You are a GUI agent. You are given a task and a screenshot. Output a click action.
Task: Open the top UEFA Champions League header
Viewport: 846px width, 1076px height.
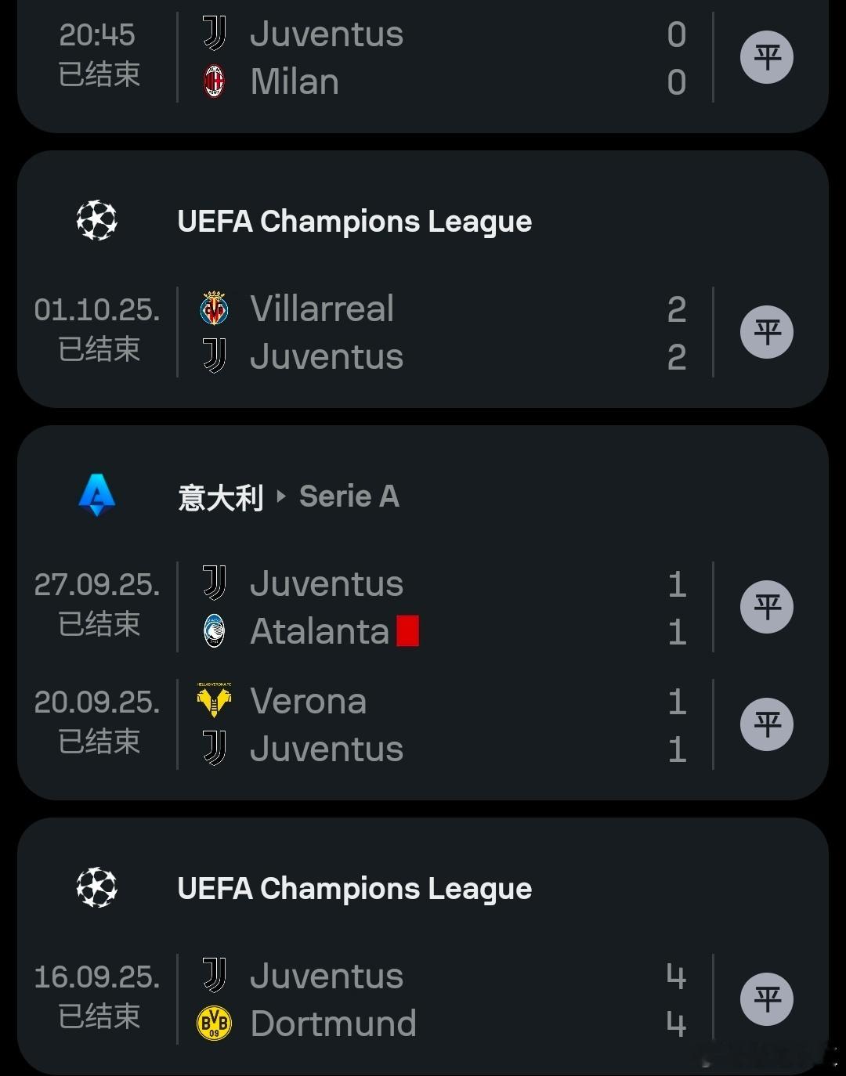355,222
